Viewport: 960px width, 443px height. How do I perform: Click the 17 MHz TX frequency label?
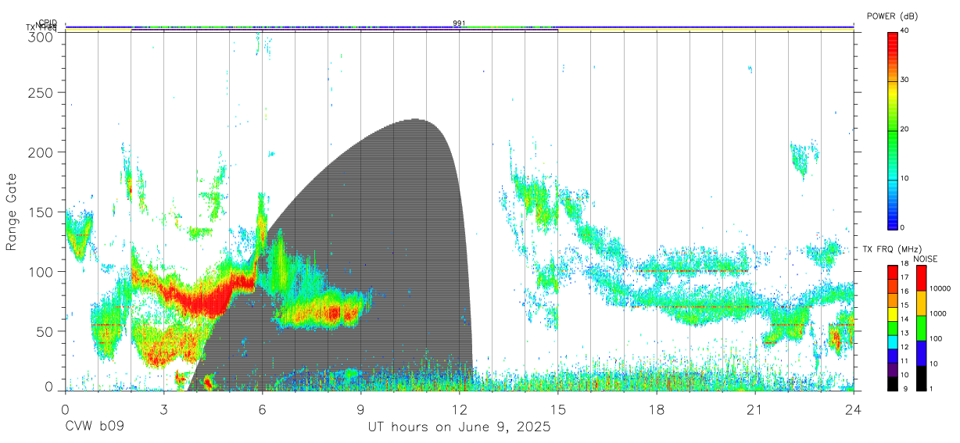(905, 277)
